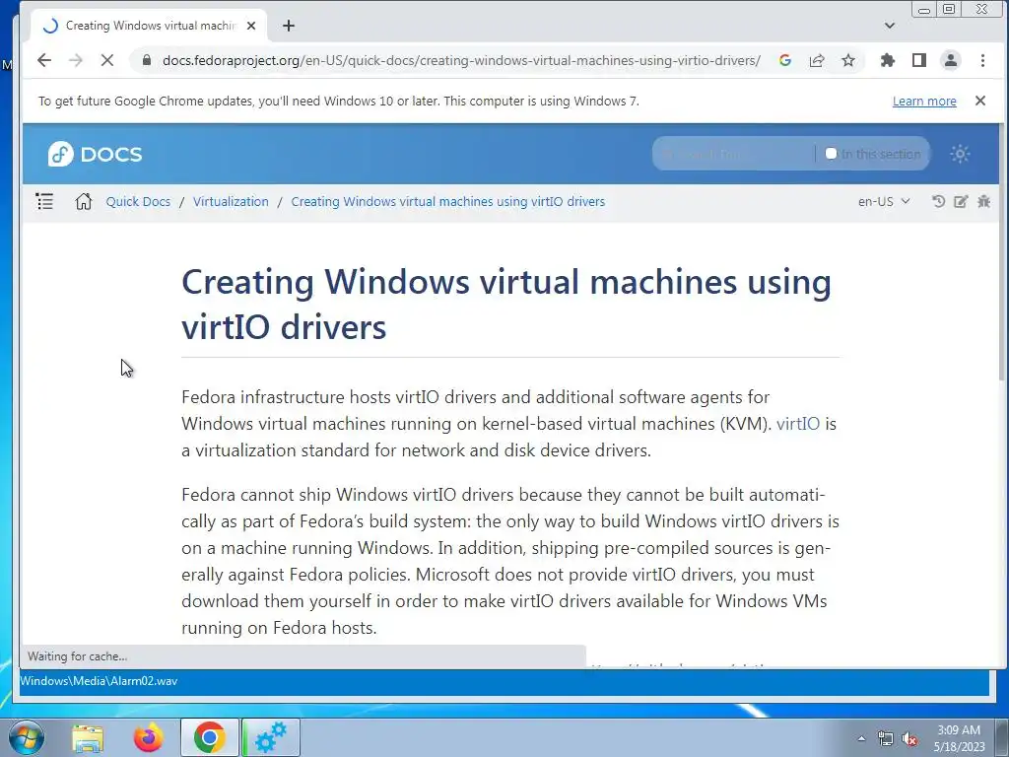
Task: Open the docs navigation menu list icon
Action: (44, 201)
